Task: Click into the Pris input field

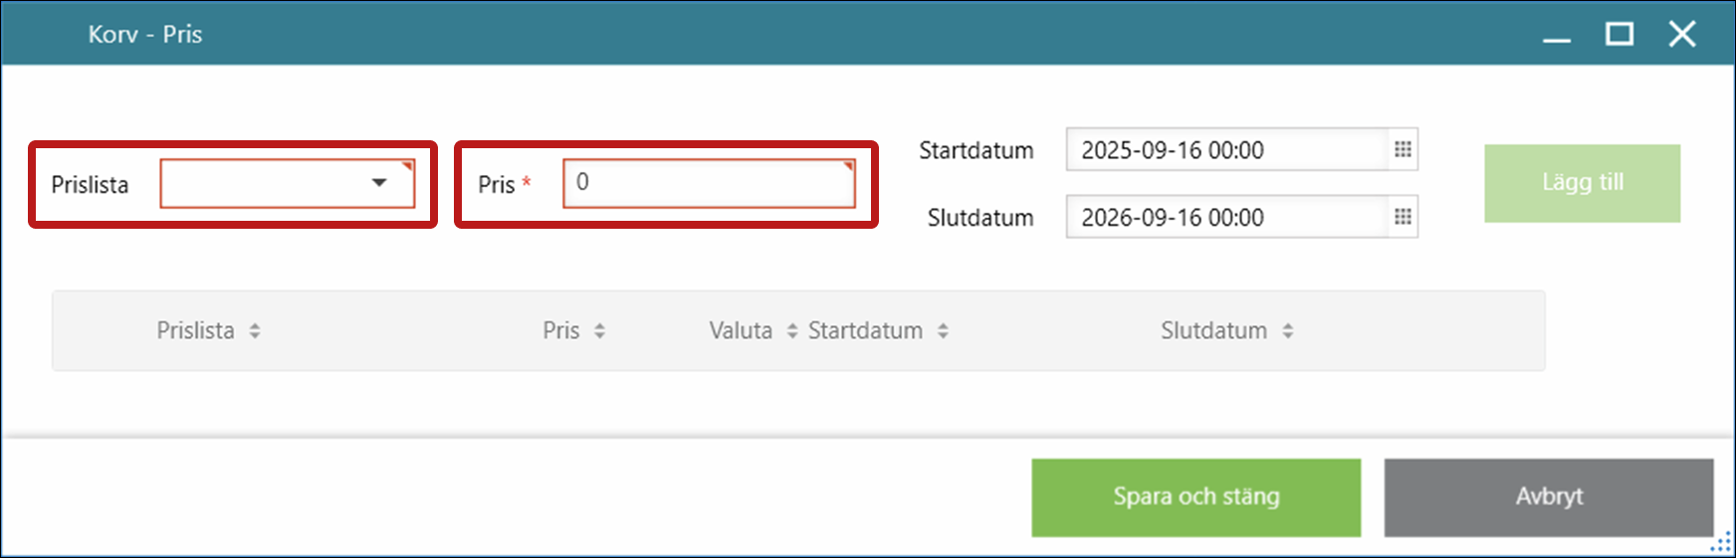Action: coord(709,183)
